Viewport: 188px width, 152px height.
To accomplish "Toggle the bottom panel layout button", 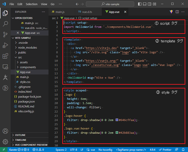I will point(145,4).
